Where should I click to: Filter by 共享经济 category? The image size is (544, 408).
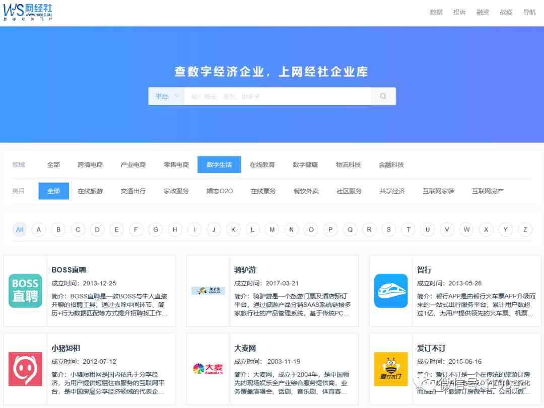click(392, 191)
